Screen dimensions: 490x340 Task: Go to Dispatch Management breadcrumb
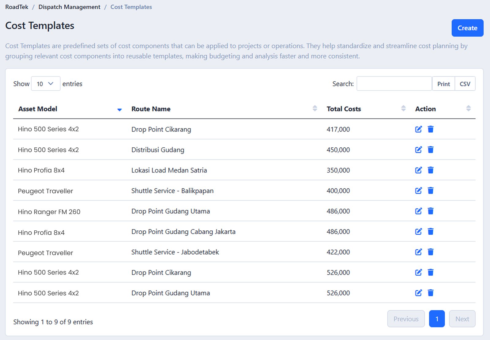point(69,7)
